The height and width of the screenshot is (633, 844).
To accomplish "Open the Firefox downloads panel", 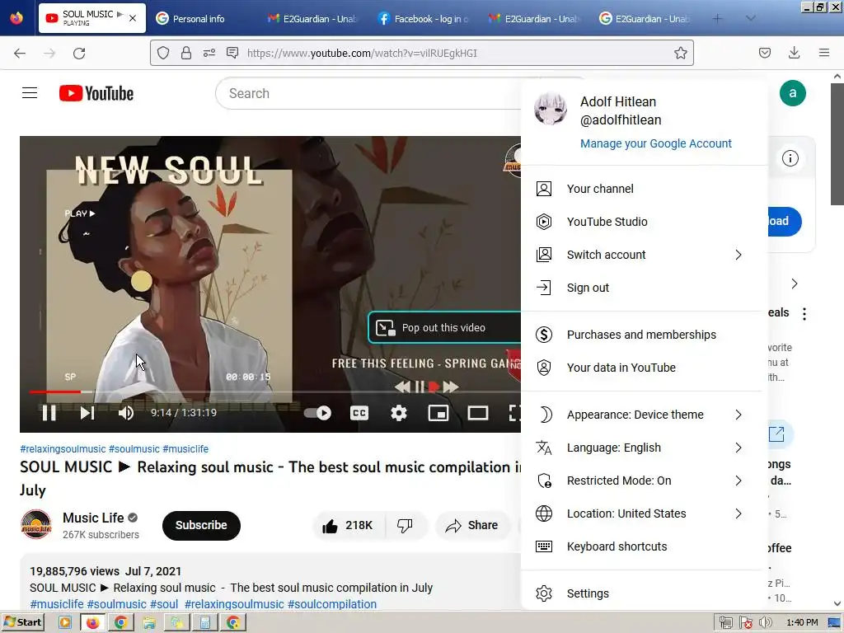I will point(794,53).
